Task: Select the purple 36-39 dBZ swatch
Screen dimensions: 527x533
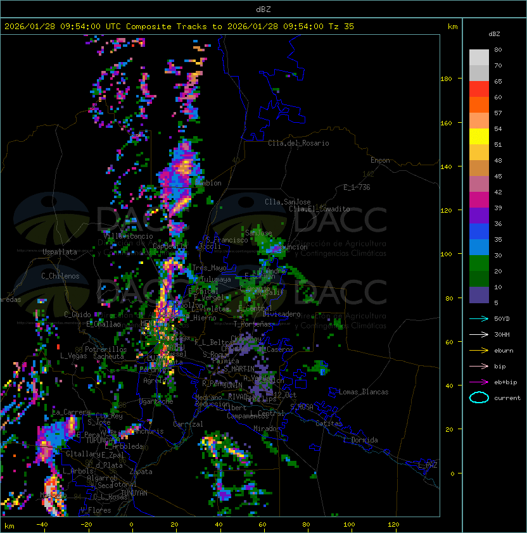Action: tap(479, 215)
